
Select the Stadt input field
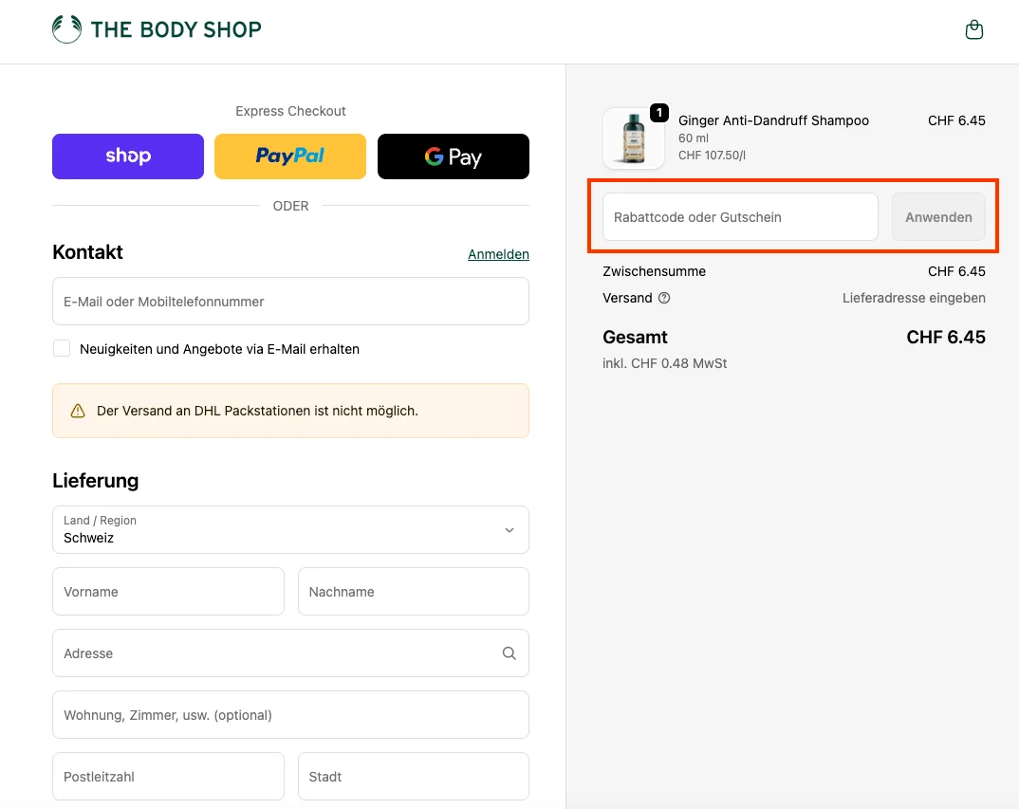pos(413,776)
